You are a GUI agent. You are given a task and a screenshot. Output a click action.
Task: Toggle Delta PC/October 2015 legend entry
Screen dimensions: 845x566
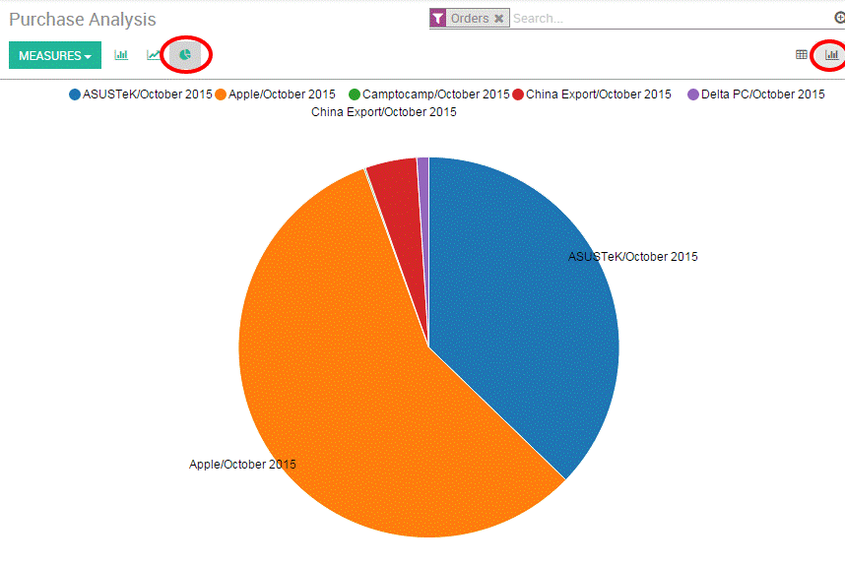pos(756,94)
